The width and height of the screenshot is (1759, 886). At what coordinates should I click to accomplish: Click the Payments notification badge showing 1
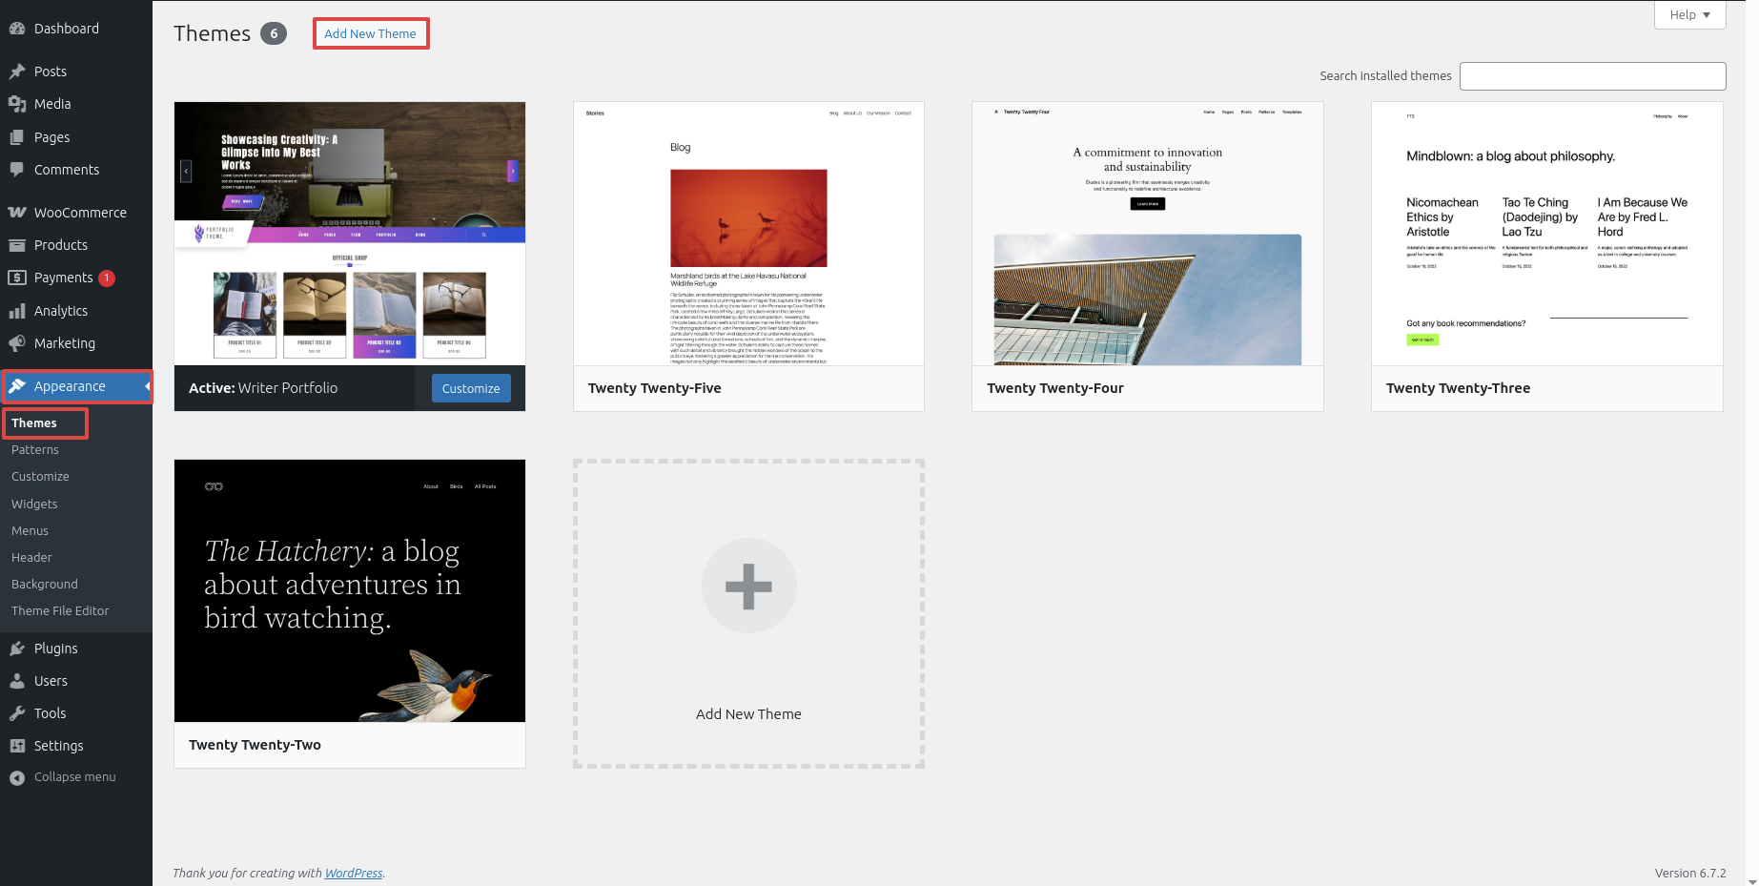(x=107, y=278)
